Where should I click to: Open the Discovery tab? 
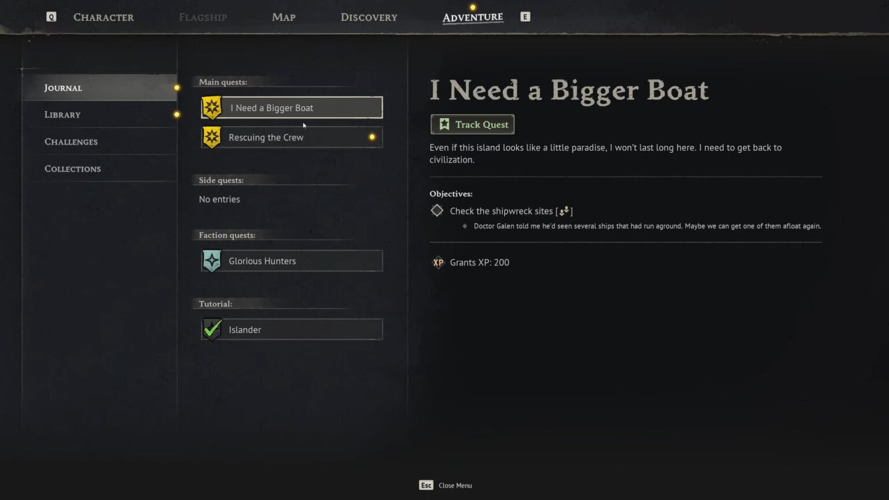369,17
